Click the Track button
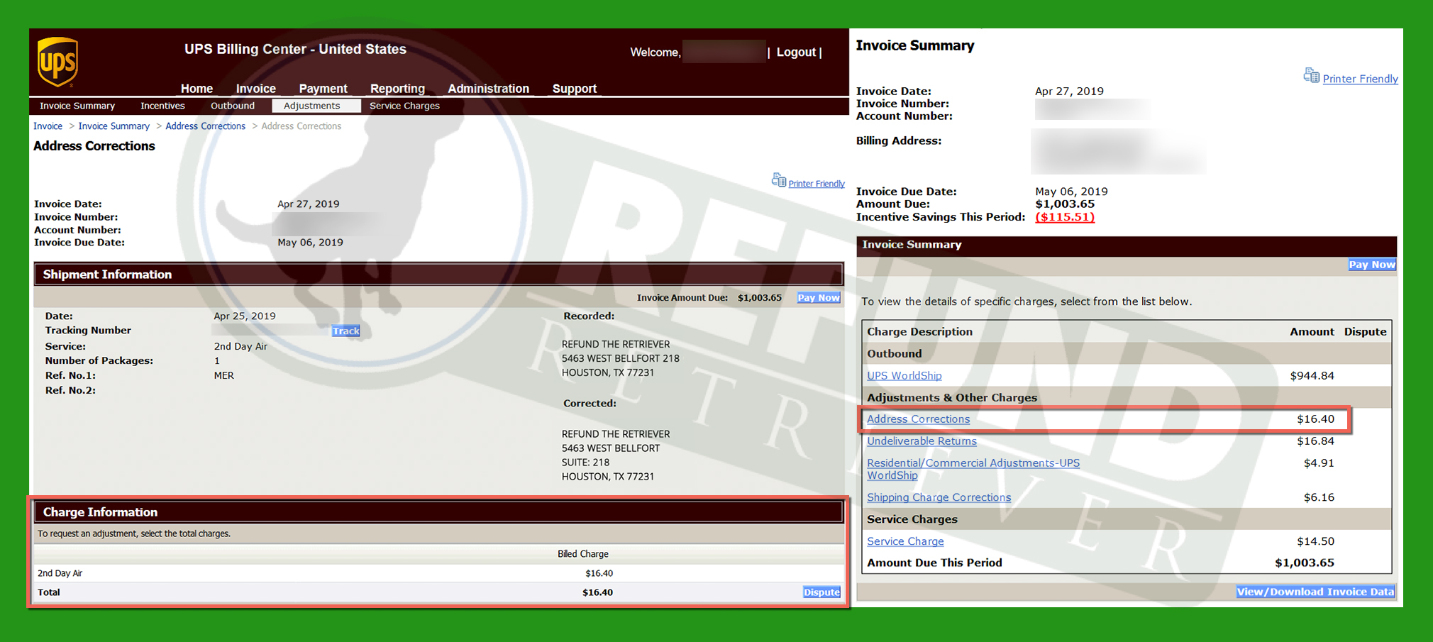The image size is (1433, 642). coord(345,331)
